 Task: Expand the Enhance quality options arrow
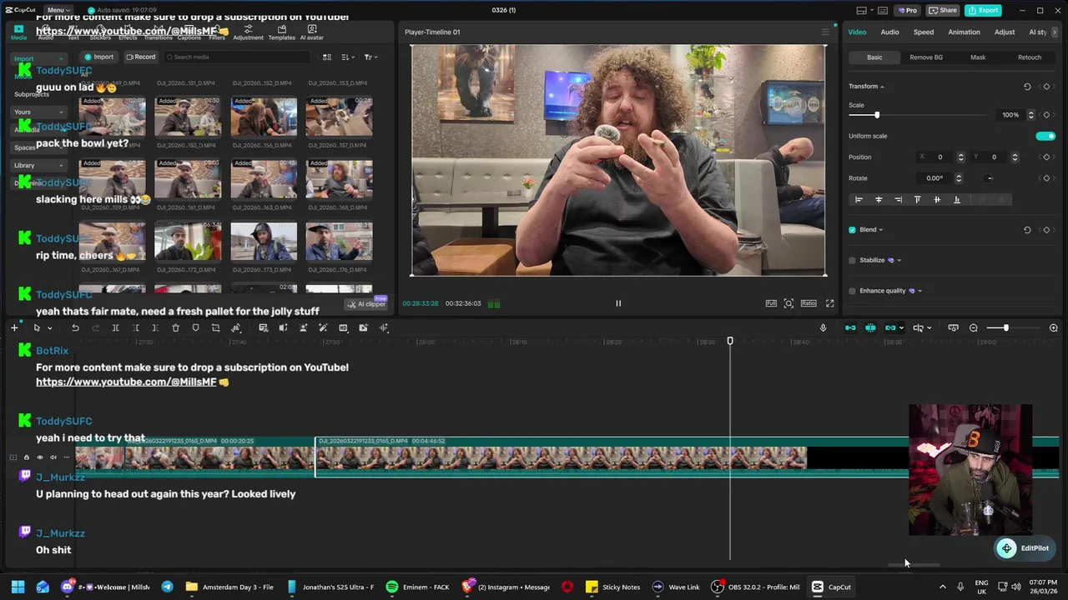coord(919,291)
